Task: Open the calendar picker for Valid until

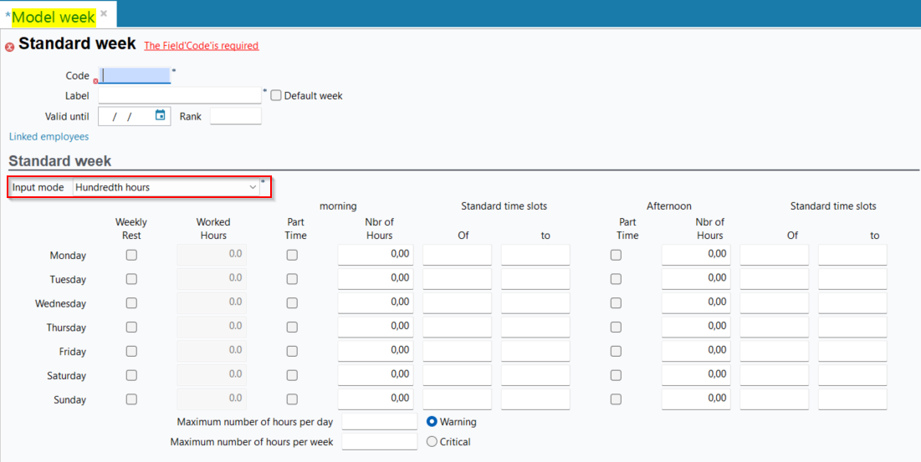Action: [x=161, y=115]
